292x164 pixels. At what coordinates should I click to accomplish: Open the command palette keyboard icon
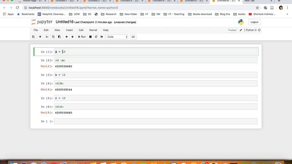point(133,37)
